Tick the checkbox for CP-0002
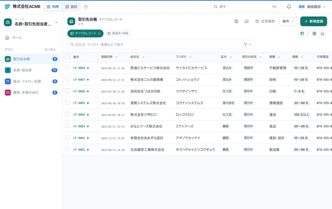The image size is (332, 209). point(67,137)
